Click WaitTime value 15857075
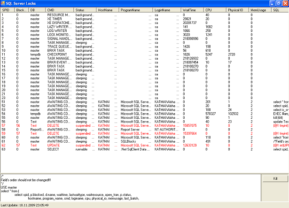 [190, 126]
